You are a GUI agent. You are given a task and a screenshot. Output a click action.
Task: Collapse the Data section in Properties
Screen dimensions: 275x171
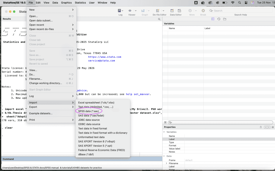(164, 156)
